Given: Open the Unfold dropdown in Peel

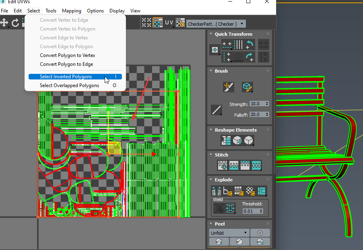Looking at the screenshot, I should click(x=229, y=233).
